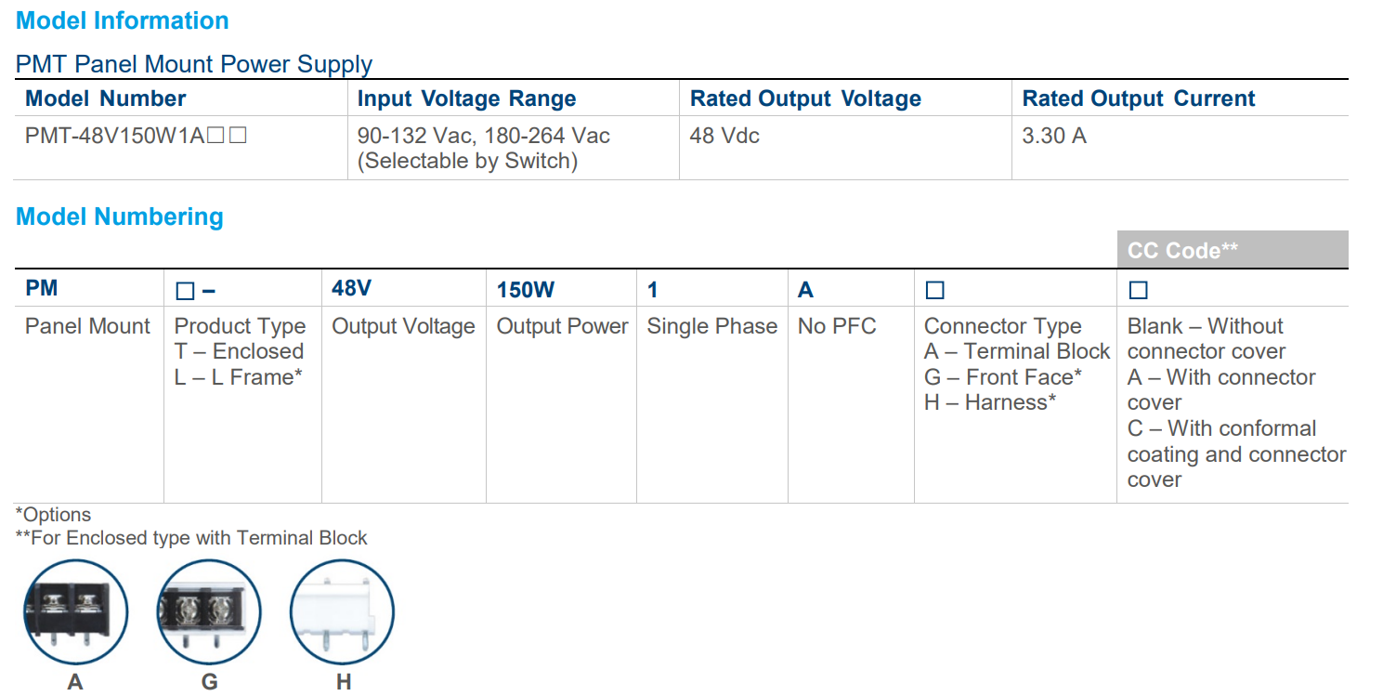Click the bold 150W code cell
This screenshot has width=1383, height=696.
[526, 290]
